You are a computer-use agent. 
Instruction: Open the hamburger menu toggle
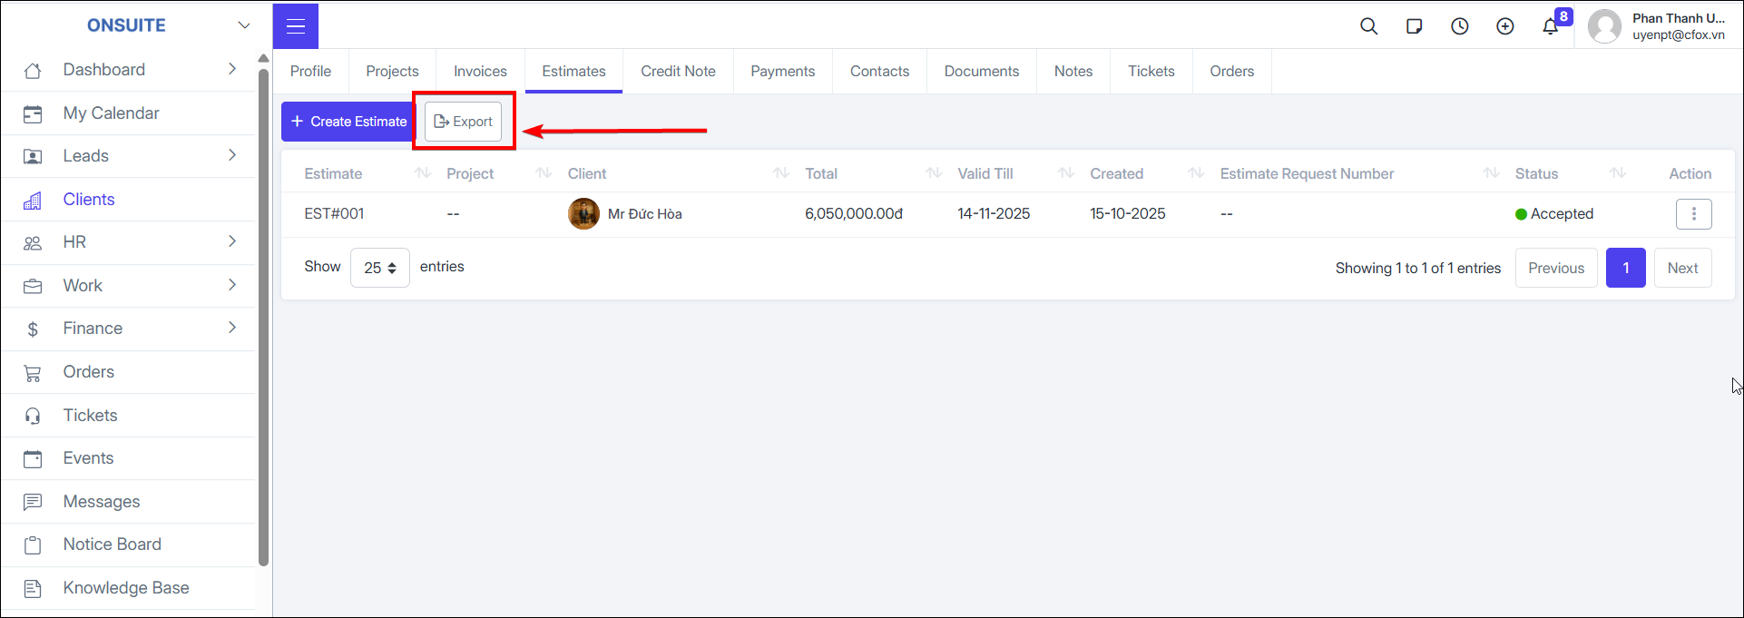(x=296, y=26)
